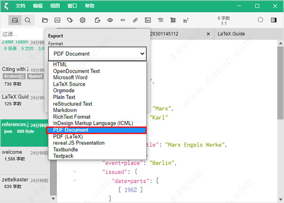Insert an image via picture icon

(x=148, y=20)
